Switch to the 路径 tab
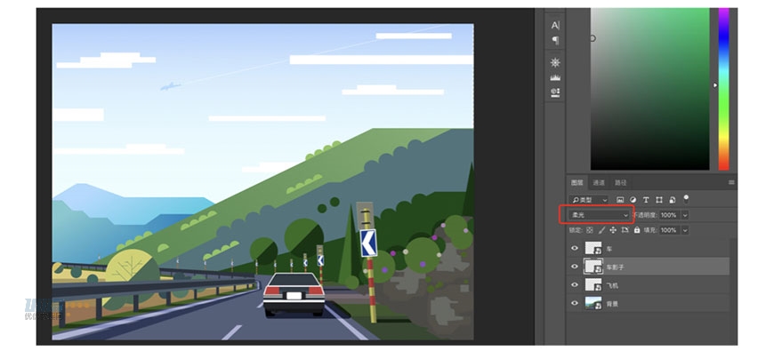The width and height of the screenshot is (774, 351). [620, 183]
